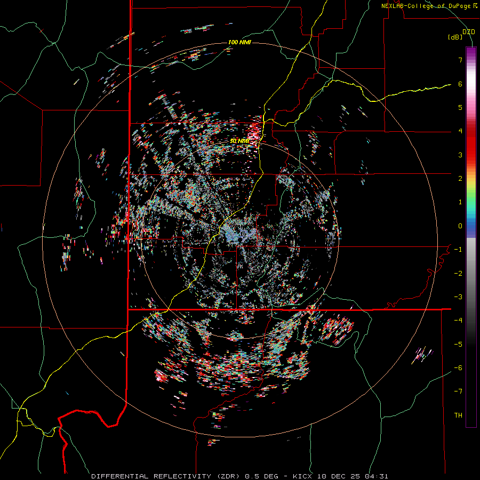Click the DZD color scale title
Screen dimensions: 480x480
click(469, 32)
